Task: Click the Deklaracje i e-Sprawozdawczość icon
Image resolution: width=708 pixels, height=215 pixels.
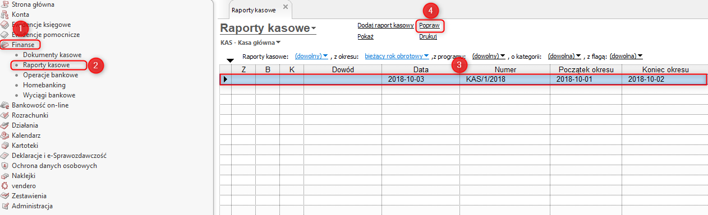Action: [5, 156]
